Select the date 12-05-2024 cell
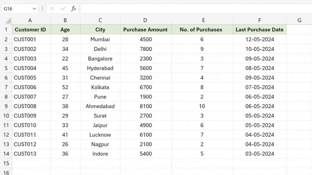This screenshot has height=175, width=312. (x=260, y=39)
